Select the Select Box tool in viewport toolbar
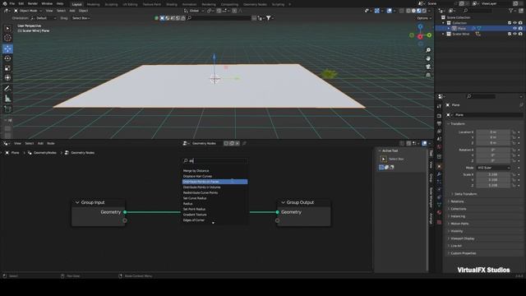 coord(7,29)
